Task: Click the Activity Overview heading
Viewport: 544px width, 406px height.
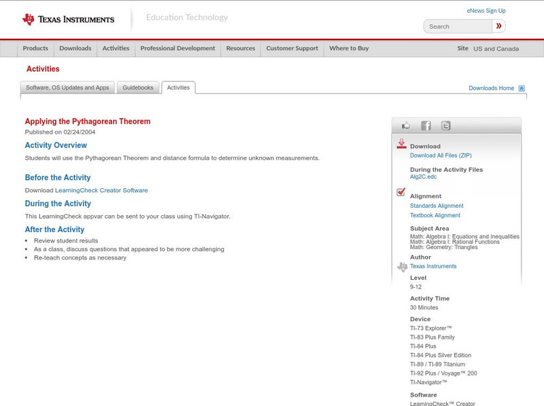Action: (56, 145)
